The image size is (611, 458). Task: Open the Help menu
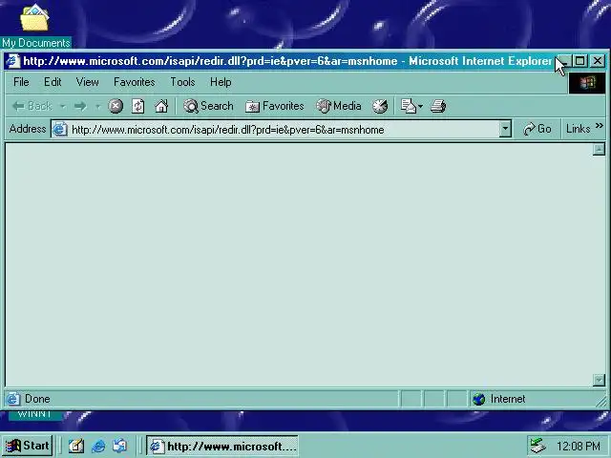click(x=221, y=82)
